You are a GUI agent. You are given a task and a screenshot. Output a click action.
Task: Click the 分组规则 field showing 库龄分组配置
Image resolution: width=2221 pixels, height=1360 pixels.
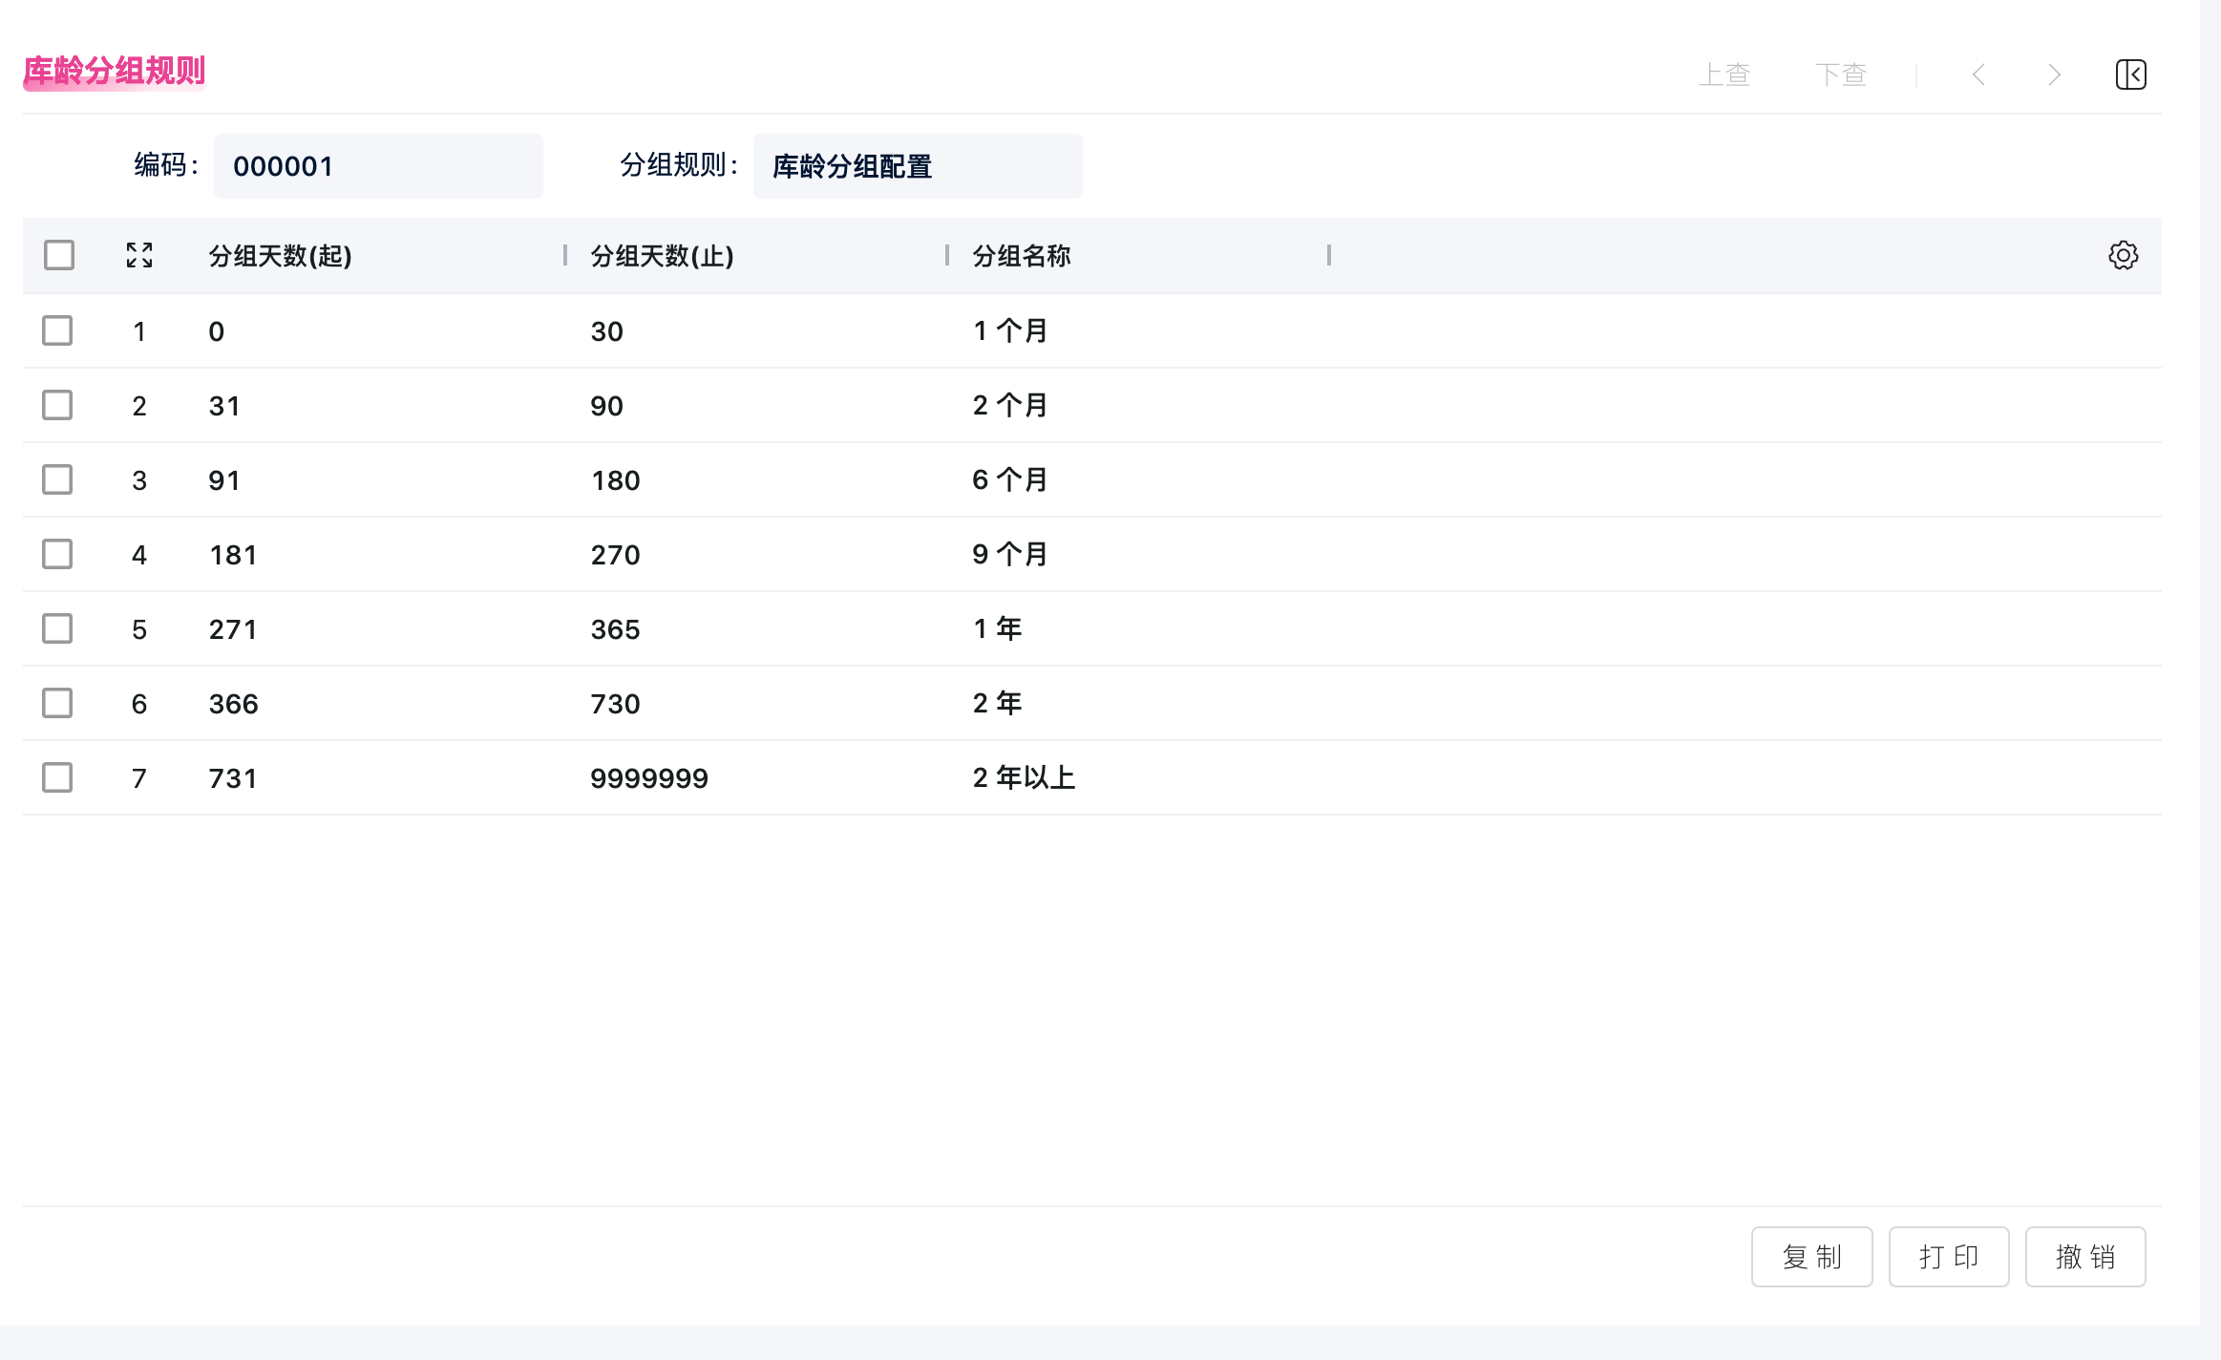(x=917, y=166)
